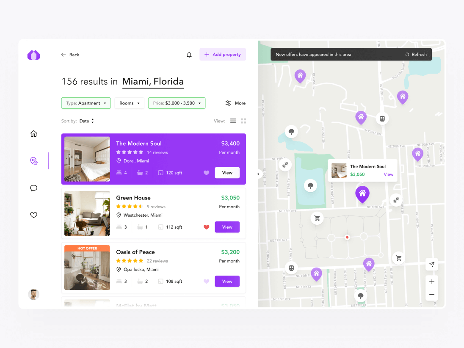Image resolution: width=464 pixels, height=348 pixels.
Task: Click gym dumbbell marker near NE 19th
Action: 285,165
